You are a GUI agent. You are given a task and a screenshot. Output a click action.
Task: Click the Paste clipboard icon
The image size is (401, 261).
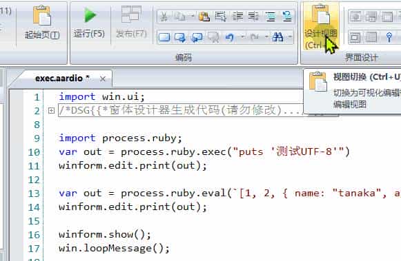click(204, 17)
